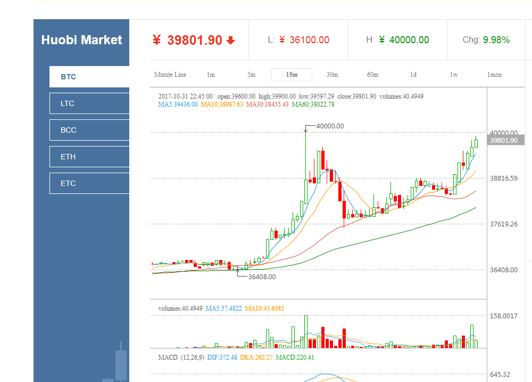The image size is (532, 382).
Task: Select the BTC market tab
Action: [x=89, y=77]
